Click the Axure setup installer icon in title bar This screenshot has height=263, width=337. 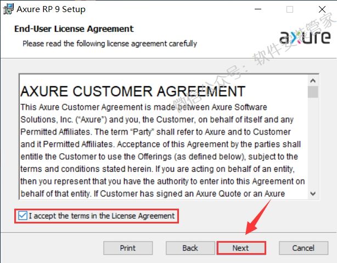pos(8,9)
